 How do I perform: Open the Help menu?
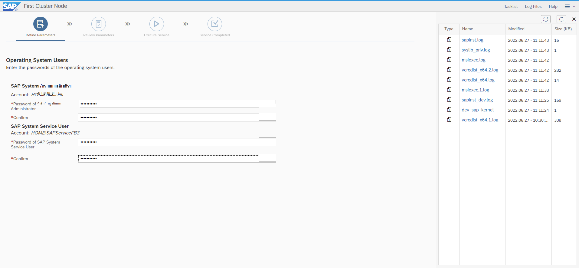coord(553,6)
